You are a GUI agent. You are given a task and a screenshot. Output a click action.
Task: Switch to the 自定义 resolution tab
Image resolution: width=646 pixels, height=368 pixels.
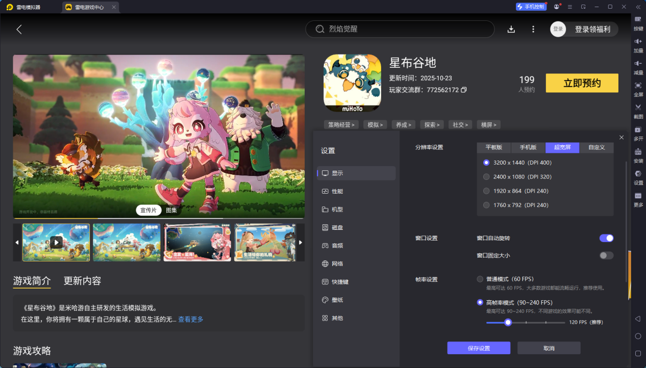tap(596, 147)
